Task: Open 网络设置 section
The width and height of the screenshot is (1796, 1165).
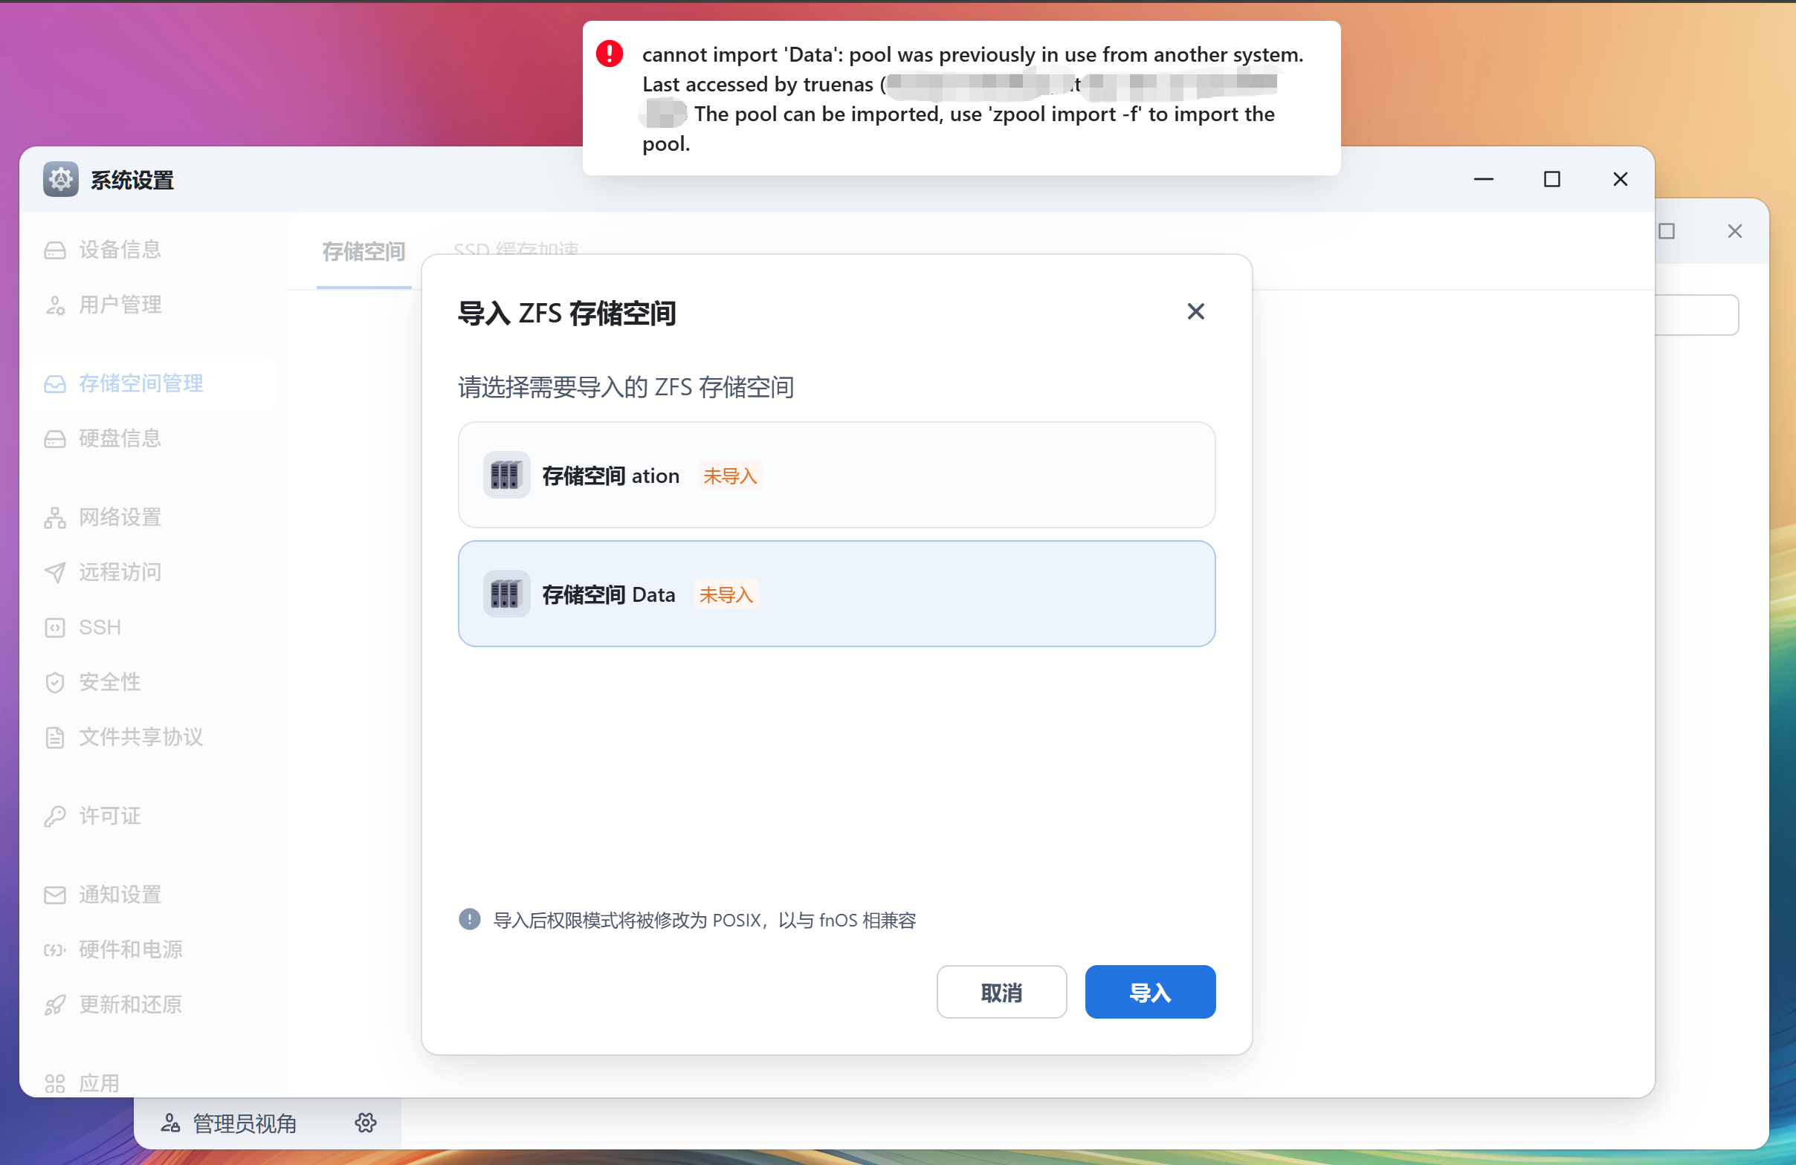Action: click(119, 517)
